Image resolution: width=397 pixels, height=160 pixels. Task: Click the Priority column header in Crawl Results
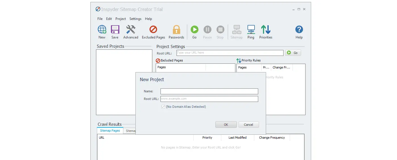coord(207,138)
